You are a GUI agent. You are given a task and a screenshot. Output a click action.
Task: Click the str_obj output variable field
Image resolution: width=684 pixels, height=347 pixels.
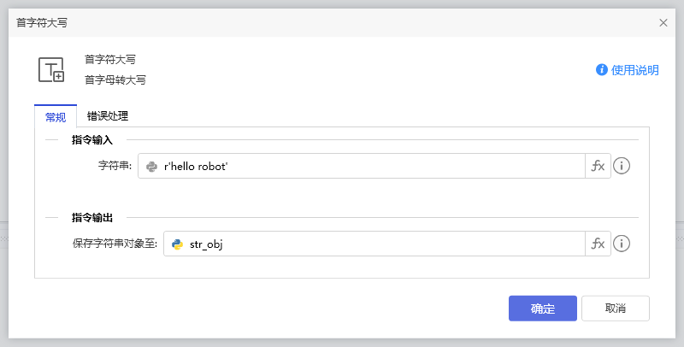coord(385,244)
